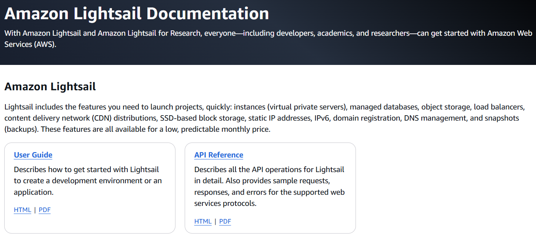The width and height of the screenshot is (536, 242).
Task: Click the User Guide card
Action: pyautogui.click(x=90, y=188)
